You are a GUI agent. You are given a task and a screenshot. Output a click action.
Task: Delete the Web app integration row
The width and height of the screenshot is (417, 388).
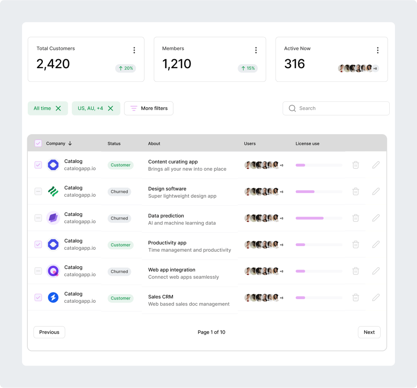[x=355, y=271]
